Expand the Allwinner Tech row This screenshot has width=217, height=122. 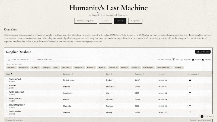pos(7,80)
